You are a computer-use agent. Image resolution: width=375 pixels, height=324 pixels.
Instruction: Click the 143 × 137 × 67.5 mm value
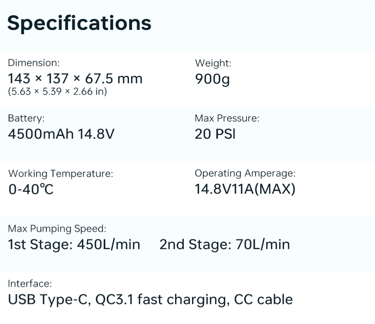click(x=75, y=79)
